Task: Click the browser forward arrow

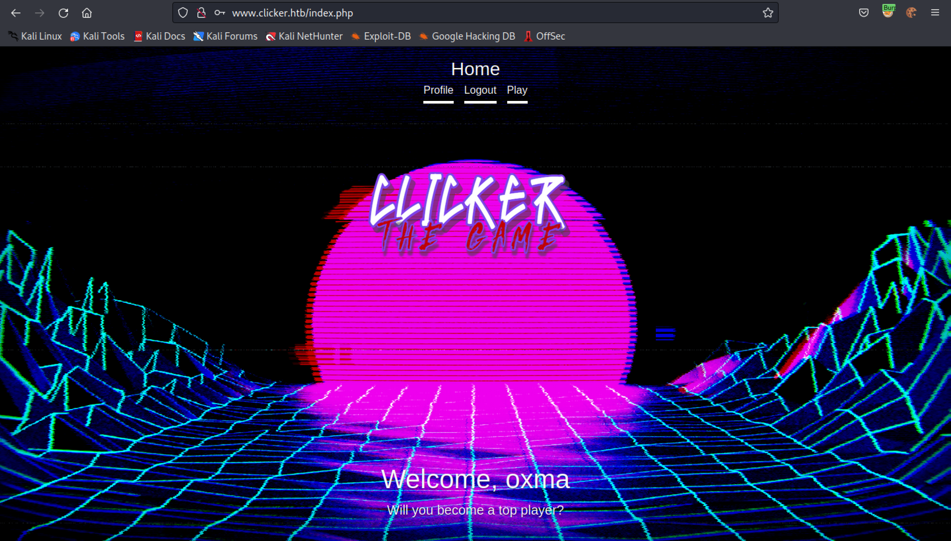Action: (39, 13)
